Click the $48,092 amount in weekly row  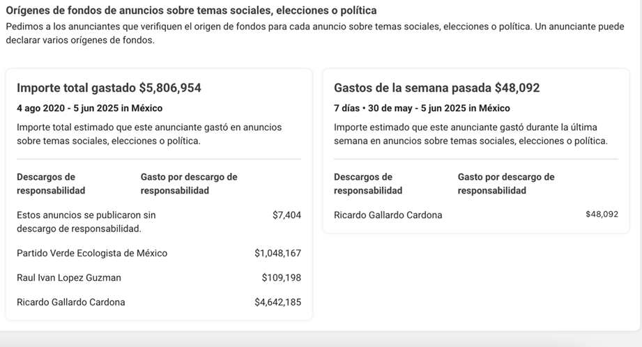click(602, 215)
